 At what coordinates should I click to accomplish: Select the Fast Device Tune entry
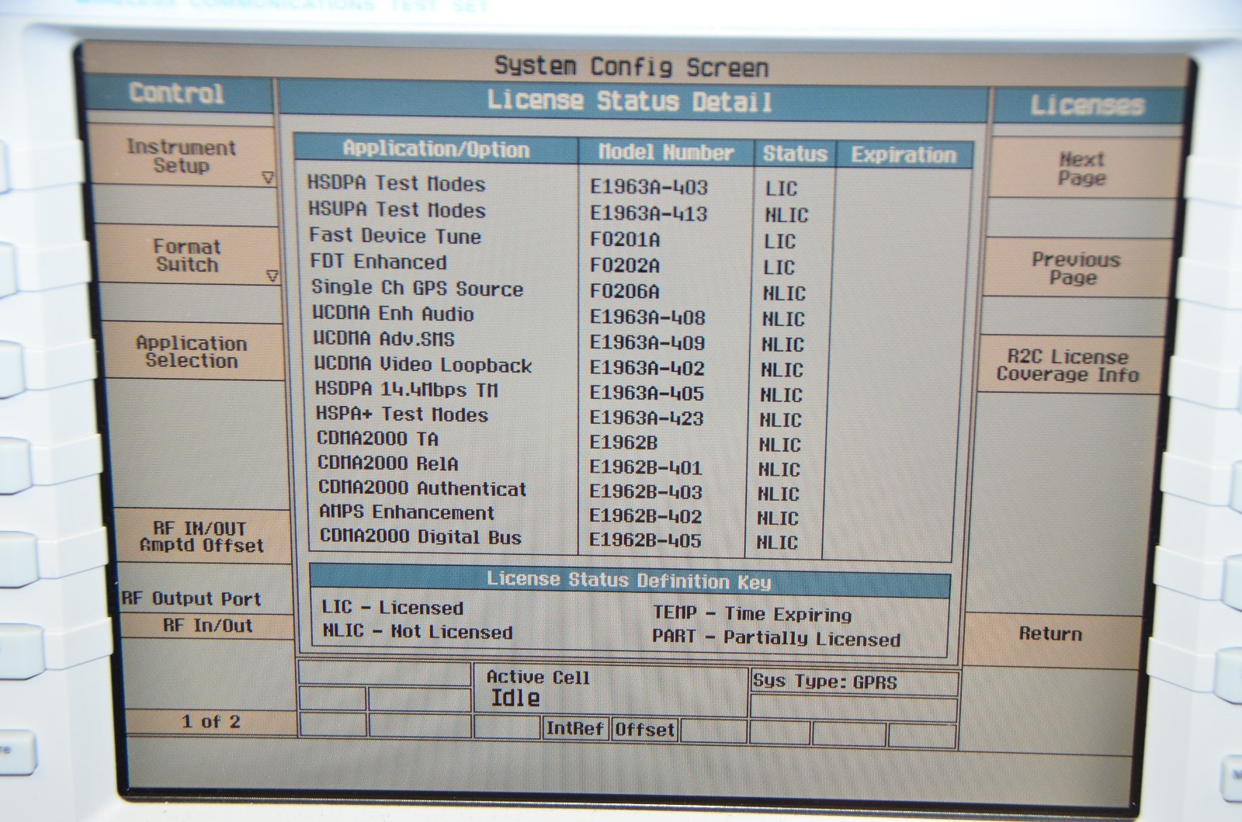[394, 236]
